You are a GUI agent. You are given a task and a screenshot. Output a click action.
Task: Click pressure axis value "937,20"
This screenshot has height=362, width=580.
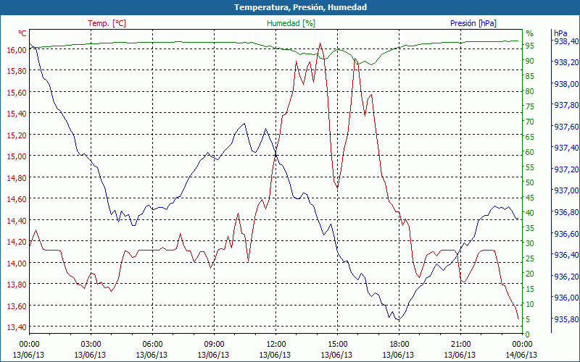566,169
